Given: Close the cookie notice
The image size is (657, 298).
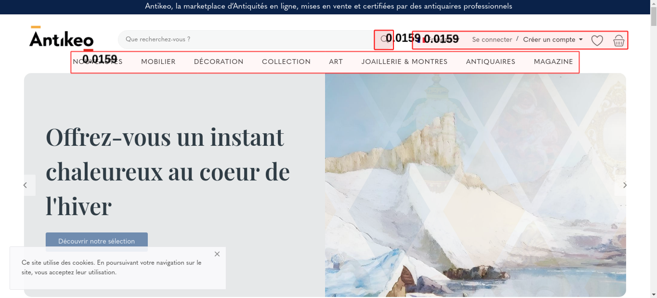Looking at the screenshot, I should pos(217,254).
